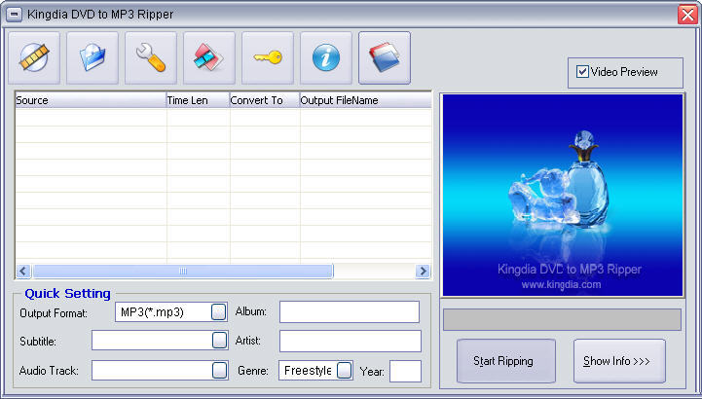Expand the Audio Track dropdown
Screen dimensions: 702x399
(219, 370)
